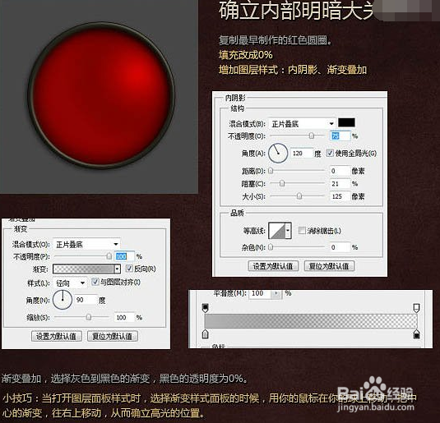440x423 pixels.
Task: Click Gradient Overlay opacity field showing 100
Action: pyautogui.click(x=124, y=256)
